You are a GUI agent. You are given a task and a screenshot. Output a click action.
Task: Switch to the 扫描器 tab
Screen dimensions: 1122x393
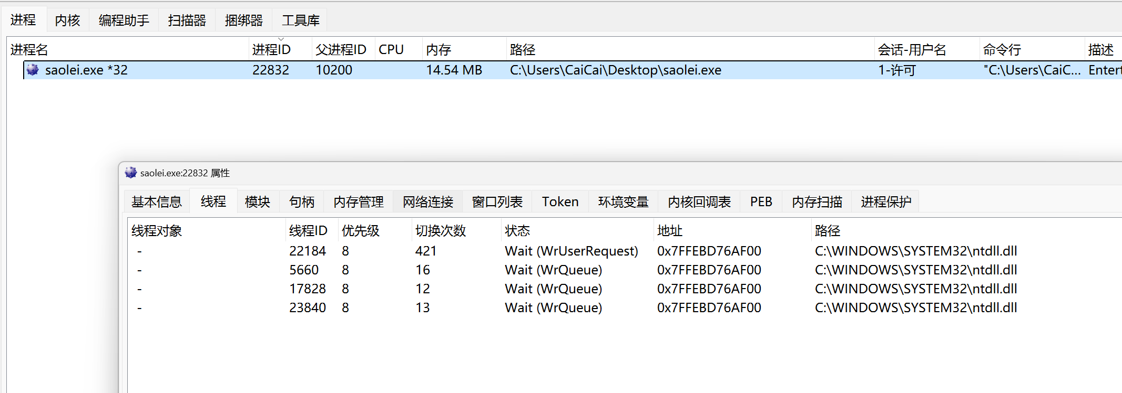click(187, 20)
